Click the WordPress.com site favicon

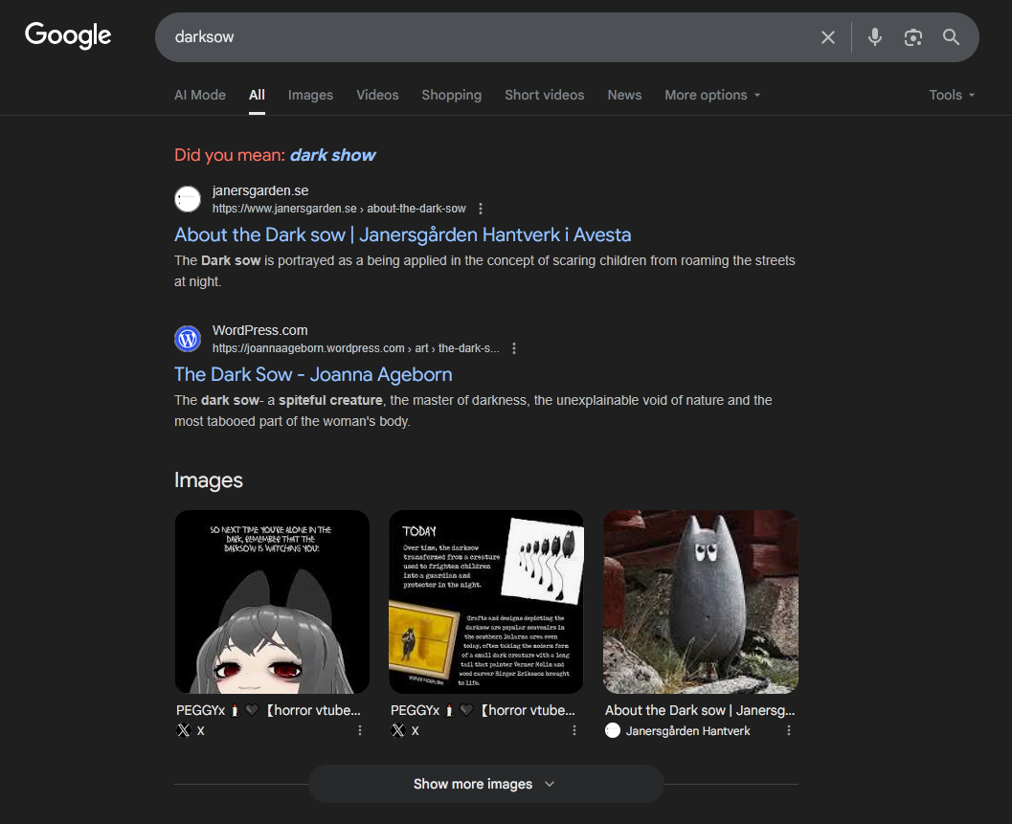pos(188,338)
